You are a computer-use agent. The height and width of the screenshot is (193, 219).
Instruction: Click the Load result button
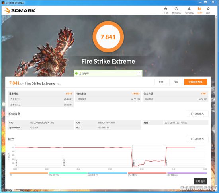pyautogui.click(x=161, y=82)
